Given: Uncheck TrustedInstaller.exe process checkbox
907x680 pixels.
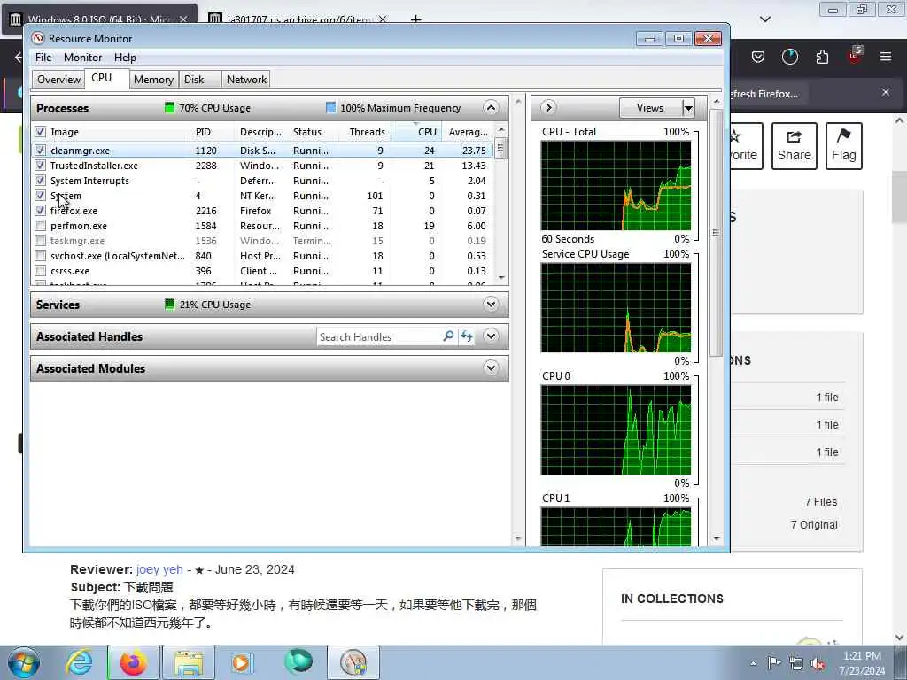Looking at the screenshot, I should coord(40,166).
